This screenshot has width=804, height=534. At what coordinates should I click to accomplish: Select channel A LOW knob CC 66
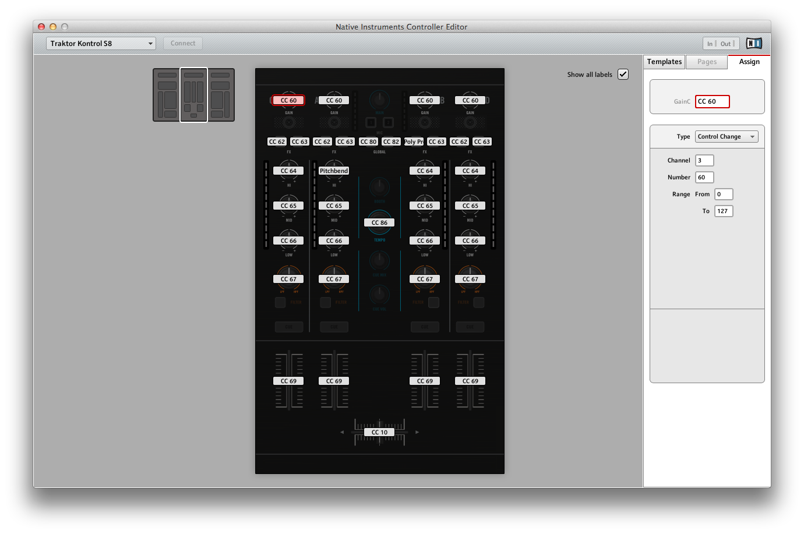[334, 241]
